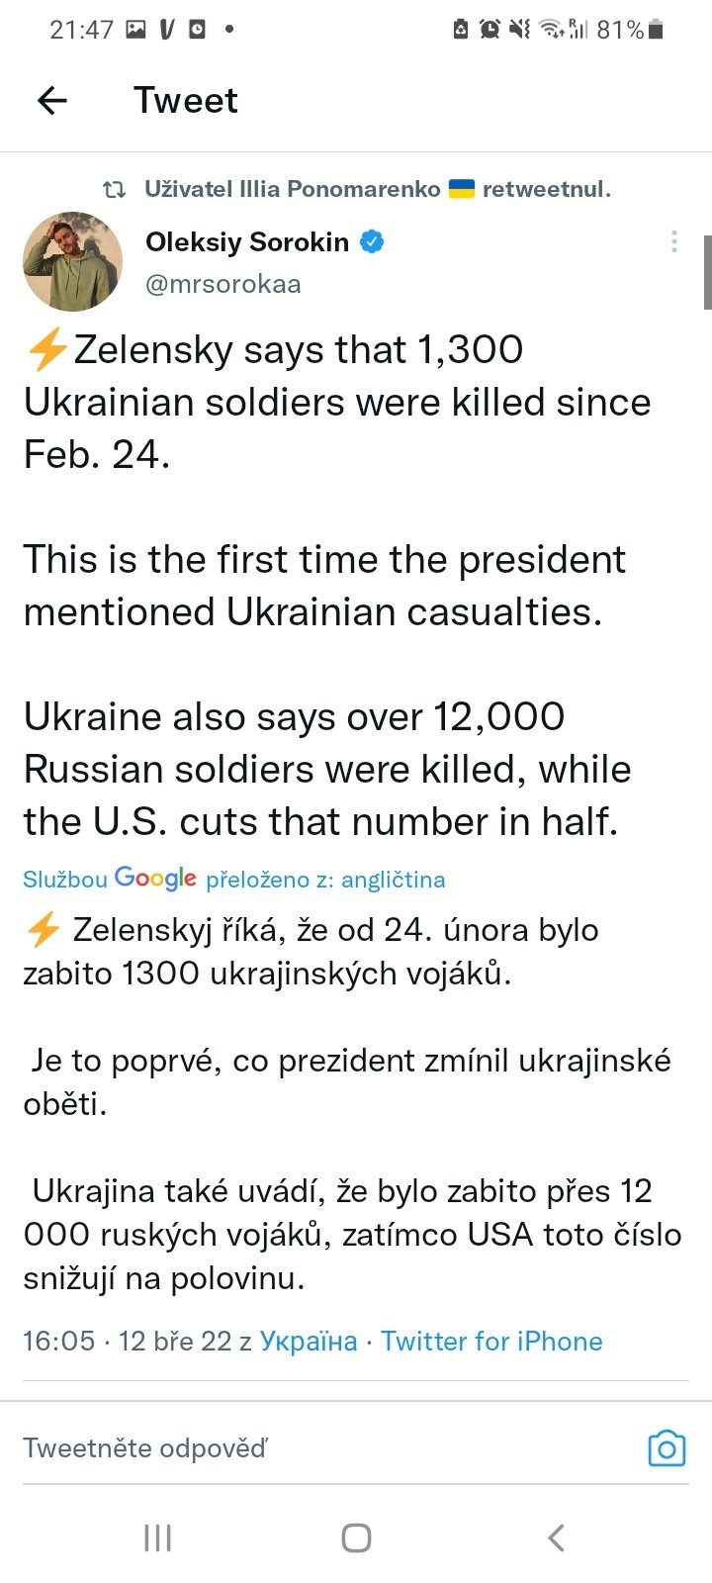The image size is (712, 1583).
Task: Tap the alarm icon in status bar
Action: coord(489,30)
